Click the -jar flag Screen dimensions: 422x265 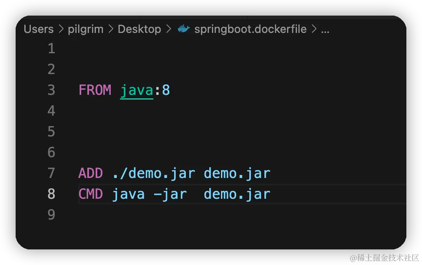point(170,195)
